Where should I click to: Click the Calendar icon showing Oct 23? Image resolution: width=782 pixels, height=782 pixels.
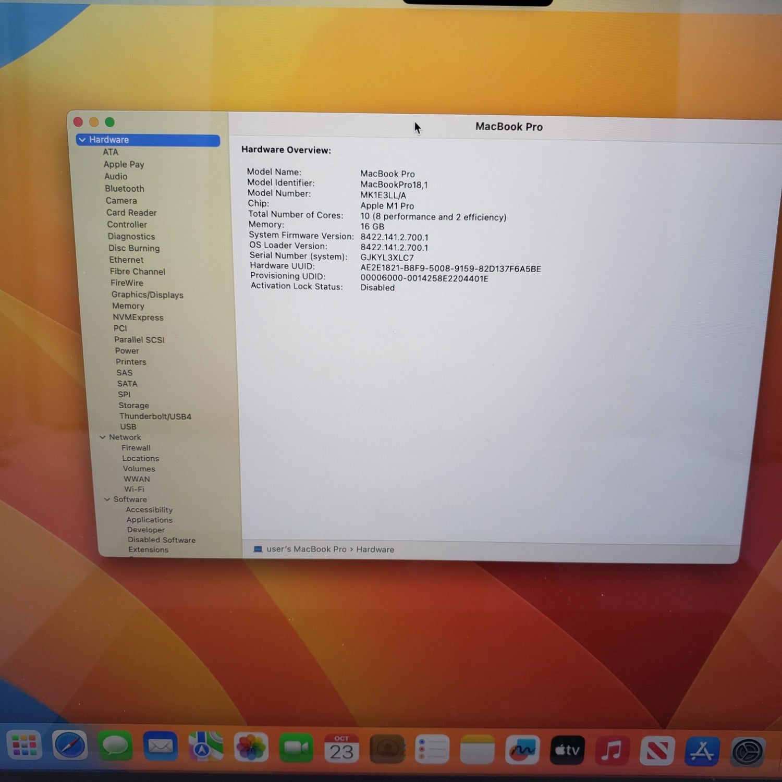(341, 749)
